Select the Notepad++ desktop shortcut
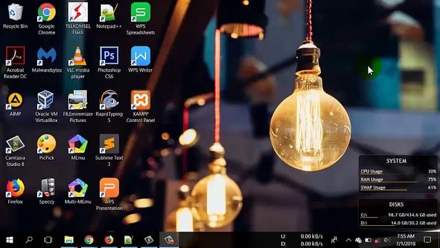 [x=109, y=16]
